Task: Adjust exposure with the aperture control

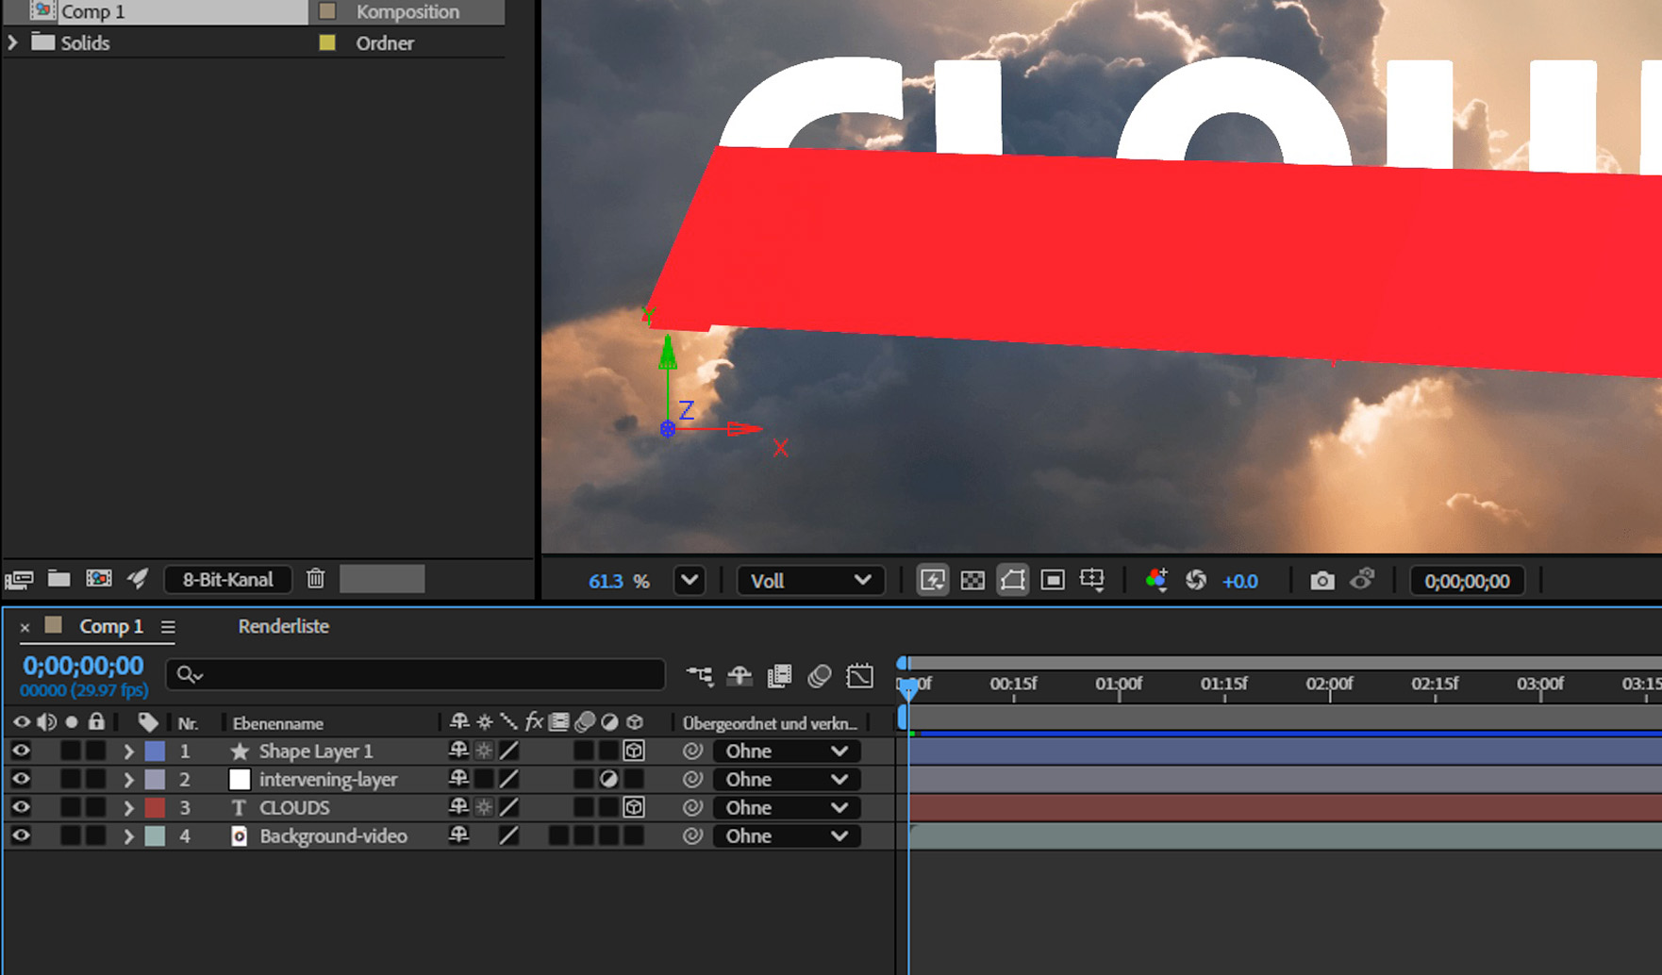Action: tap(1196, 580)
